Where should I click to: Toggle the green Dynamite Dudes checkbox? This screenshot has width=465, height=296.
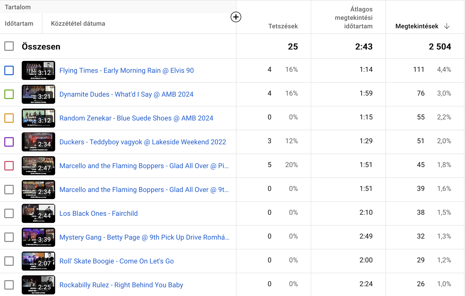click(x=9, y=94)
